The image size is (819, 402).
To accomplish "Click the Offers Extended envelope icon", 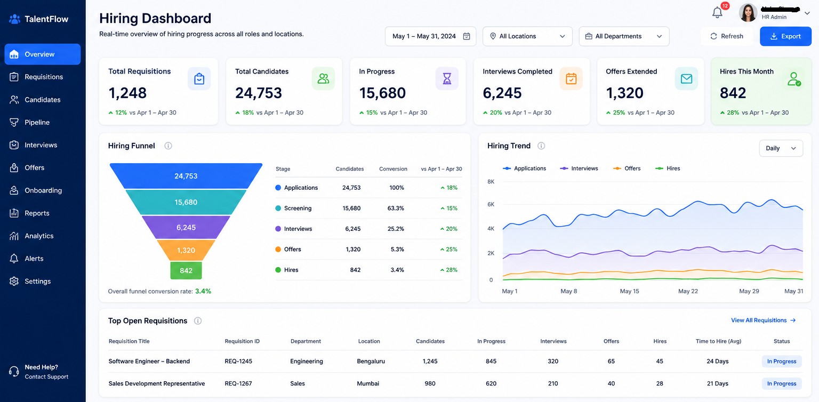I will click(x=686, y=79).
